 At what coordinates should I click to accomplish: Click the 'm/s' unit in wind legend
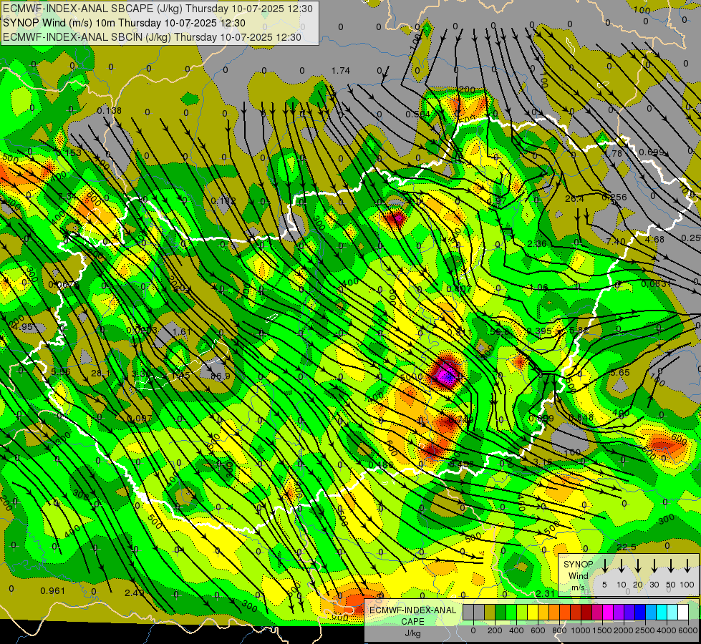[x=578, y=587]
